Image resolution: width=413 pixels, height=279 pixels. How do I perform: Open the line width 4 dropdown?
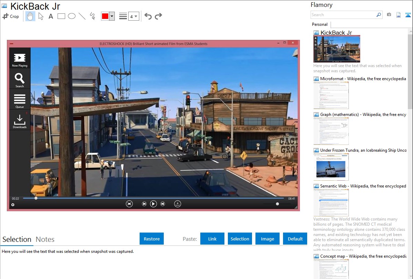pos(133,16)
